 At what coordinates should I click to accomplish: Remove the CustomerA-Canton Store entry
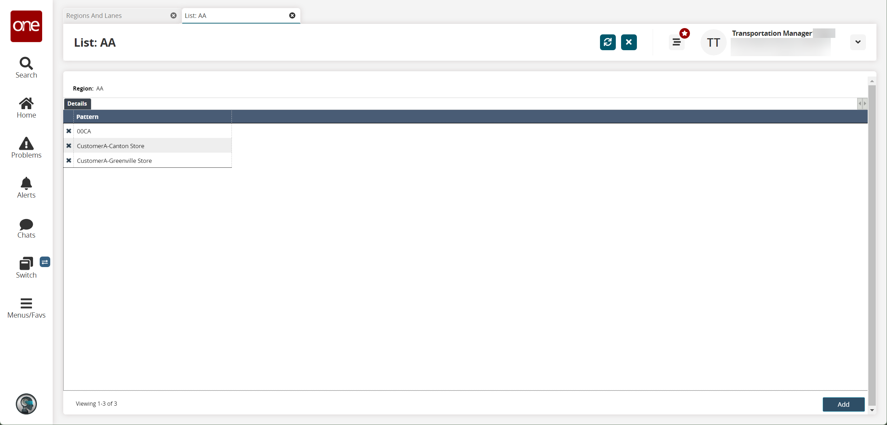coord(69,145)
